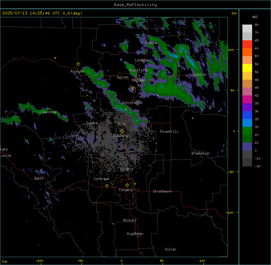Select the RedDeer city label
The width and height of the screenshot is (271, 265).
click(x=139, y=80)
